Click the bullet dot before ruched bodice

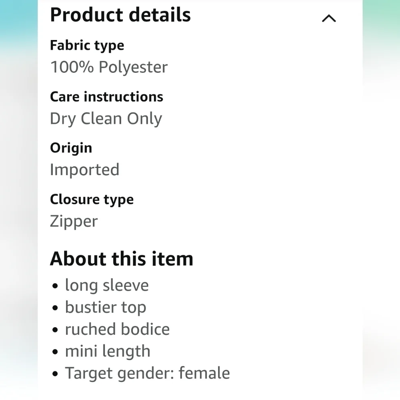pyautogui.click(x=55, y=331)
